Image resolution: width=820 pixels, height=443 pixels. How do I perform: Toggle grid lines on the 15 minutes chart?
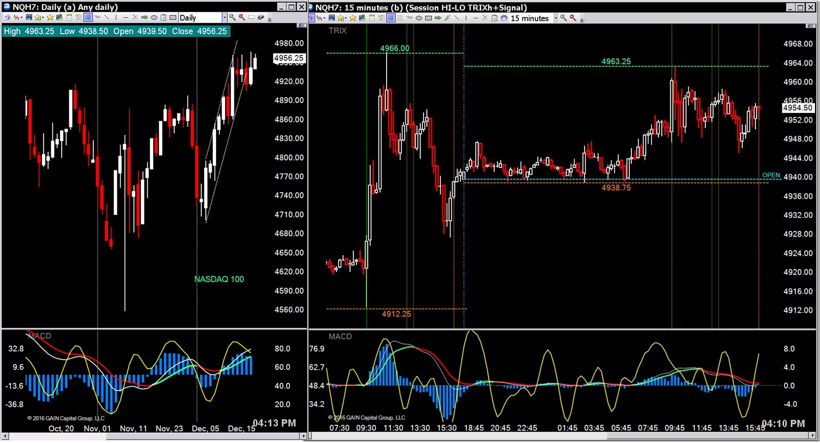390,18
